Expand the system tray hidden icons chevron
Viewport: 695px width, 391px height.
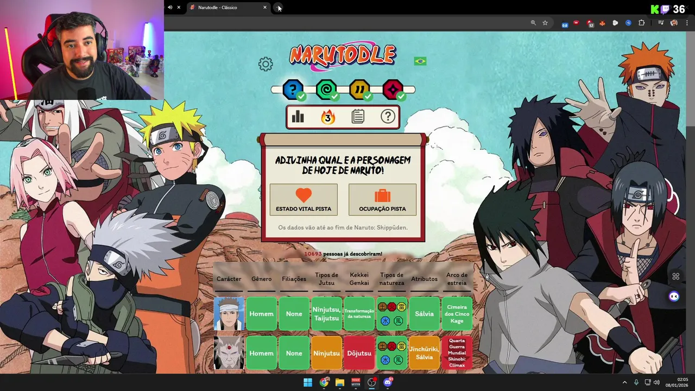coord(624,382)
